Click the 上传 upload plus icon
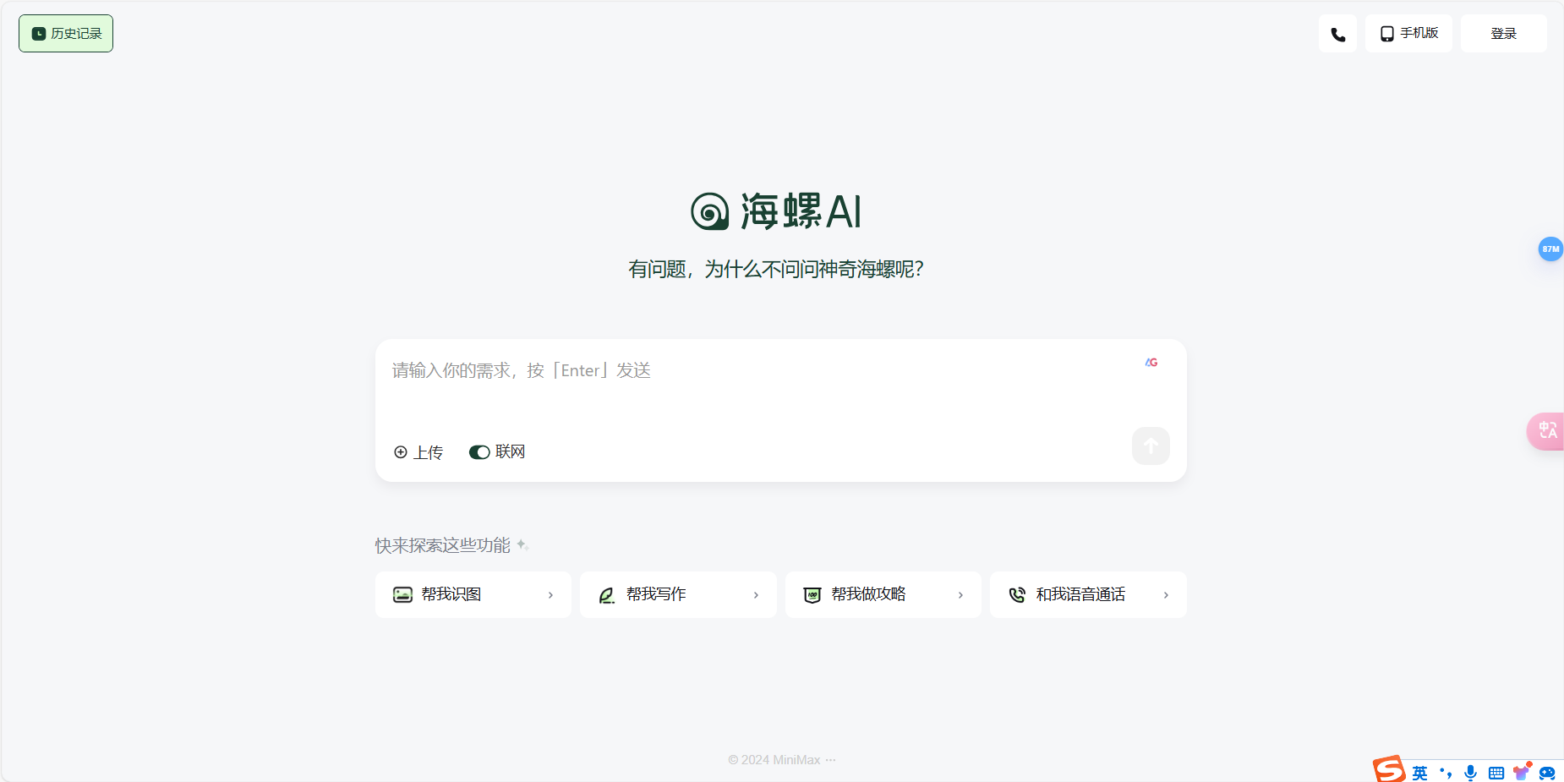This screenshot has height=782, width=1564. click(402, 451)
